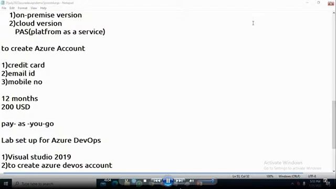This screenshot has height=189, width=336.
Task: Click the '3)mobile no' line
Action: click(22, 82)
